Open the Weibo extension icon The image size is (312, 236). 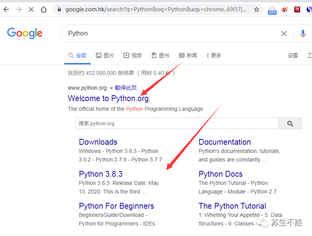(285, 9)
